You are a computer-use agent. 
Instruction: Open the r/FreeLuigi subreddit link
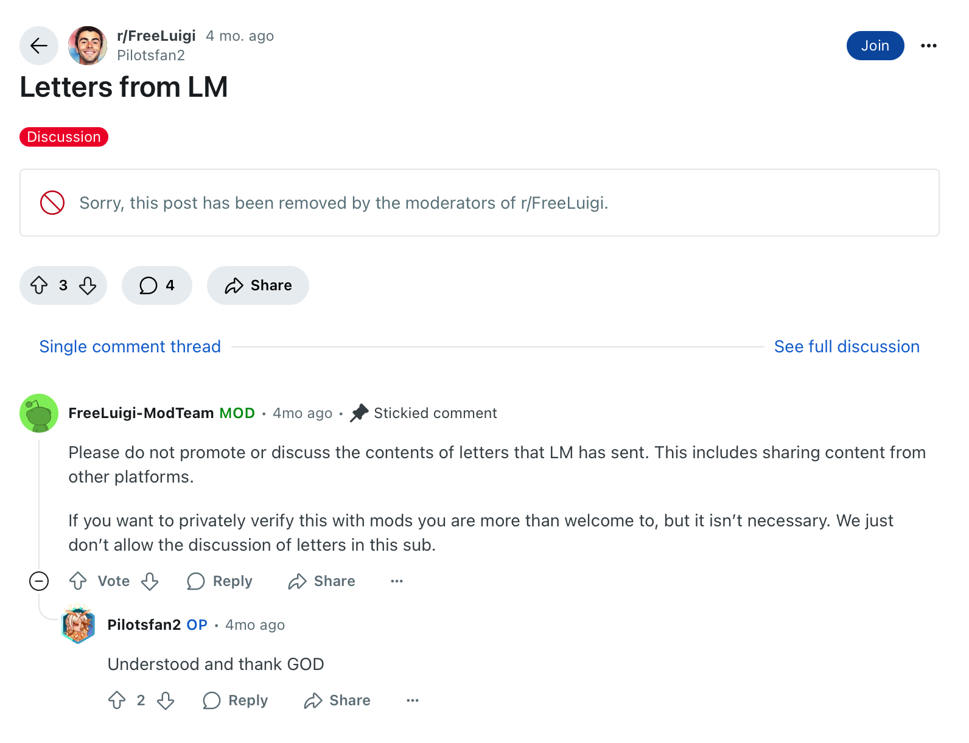click(x=156, y=36)
